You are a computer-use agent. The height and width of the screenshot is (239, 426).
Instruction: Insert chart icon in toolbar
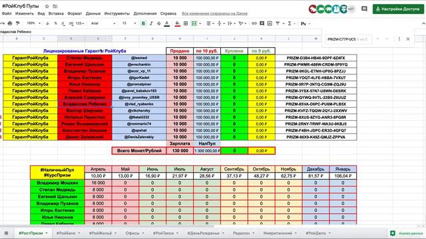point(270,24)
